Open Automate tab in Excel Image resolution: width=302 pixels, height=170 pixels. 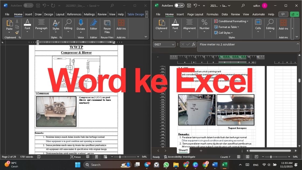click(259, 14)
